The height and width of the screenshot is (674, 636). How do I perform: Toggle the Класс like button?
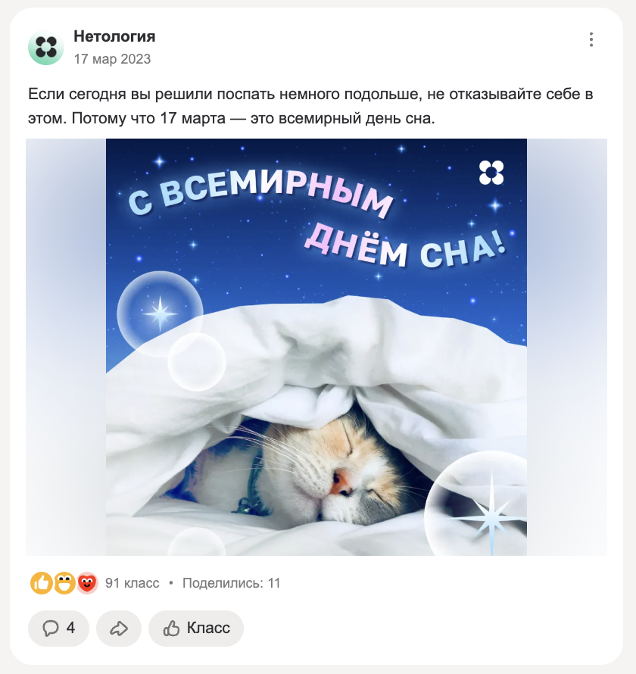tap(196, 628)
